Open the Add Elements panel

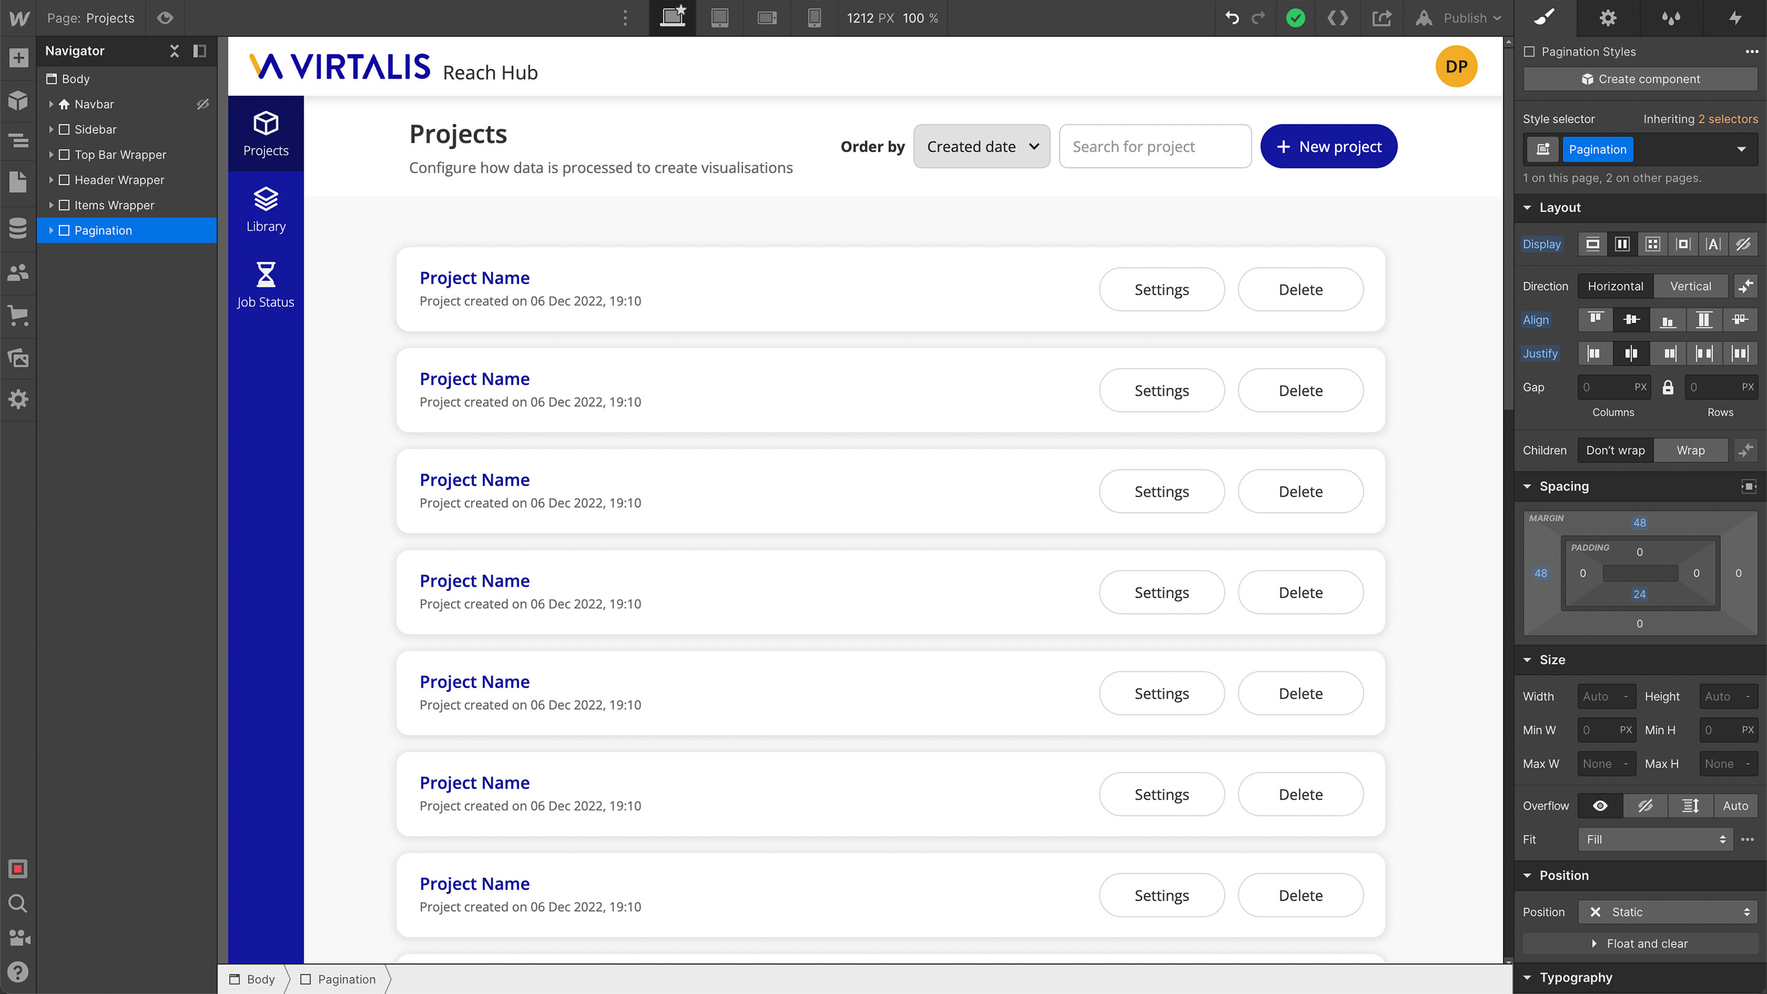coord(18,58)
